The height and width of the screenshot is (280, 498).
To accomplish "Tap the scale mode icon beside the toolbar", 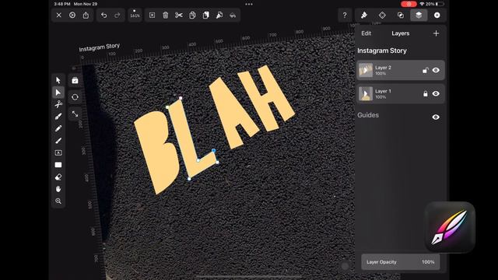I will [x=75, y=114].
